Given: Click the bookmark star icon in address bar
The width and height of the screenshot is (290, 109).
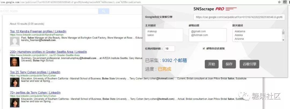Looking at the screenshot, I should tap(279, 2).
